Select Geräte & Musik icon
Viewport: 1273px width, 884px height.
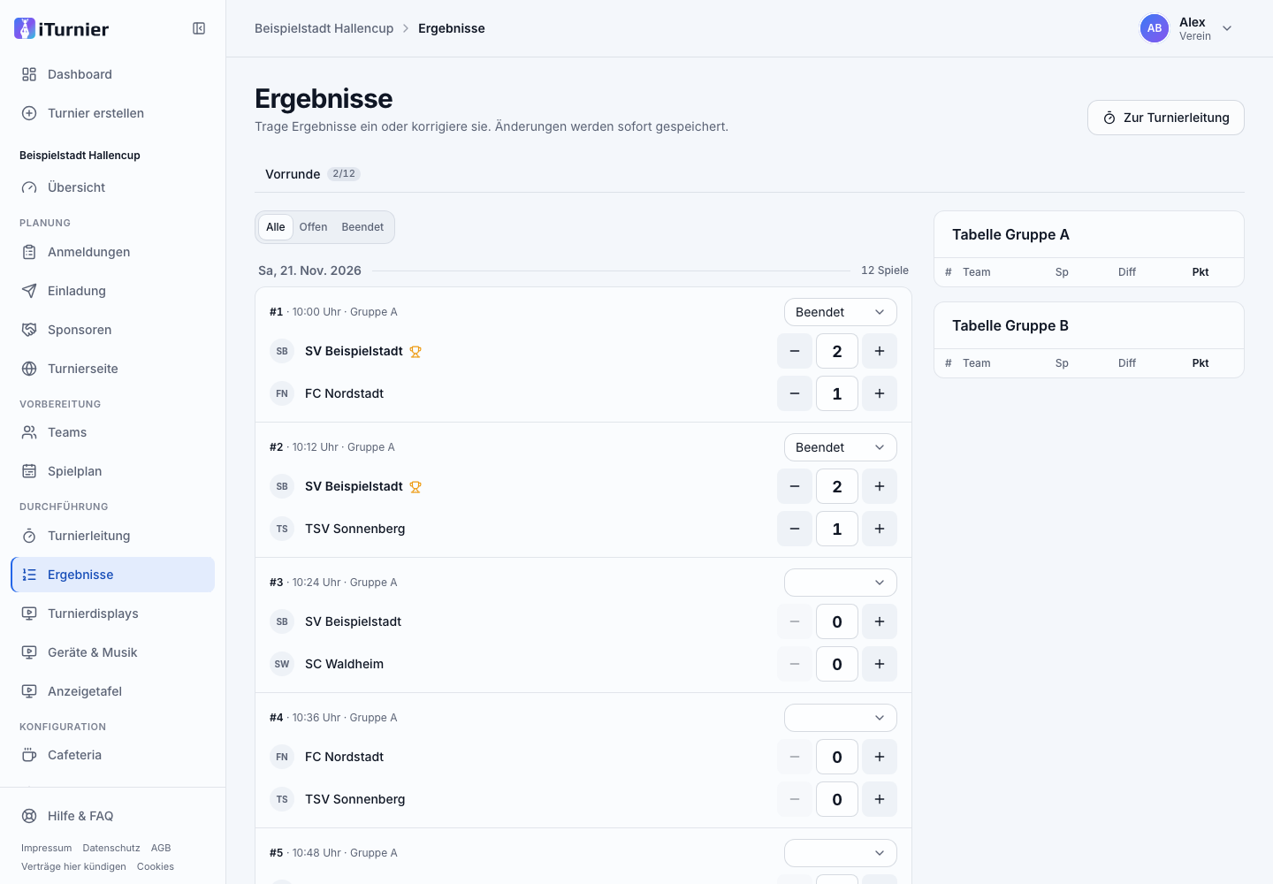click(x=29, y=652)
